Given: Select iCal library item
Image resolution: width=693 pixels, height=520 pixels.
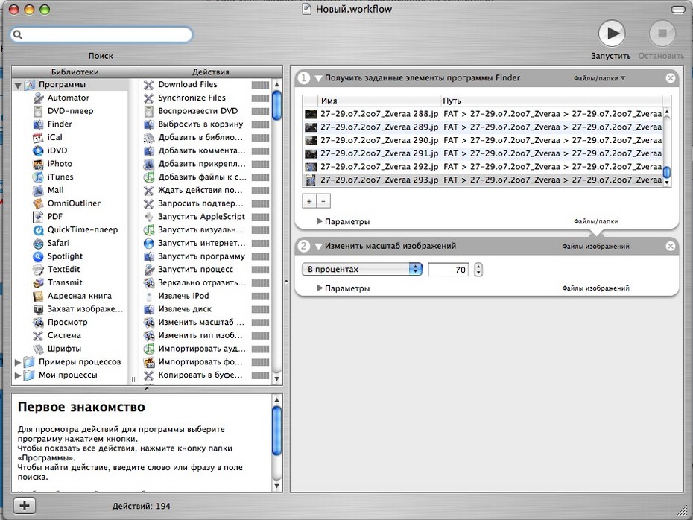Looking at the screenshot, I should click(x=55, y=137).
